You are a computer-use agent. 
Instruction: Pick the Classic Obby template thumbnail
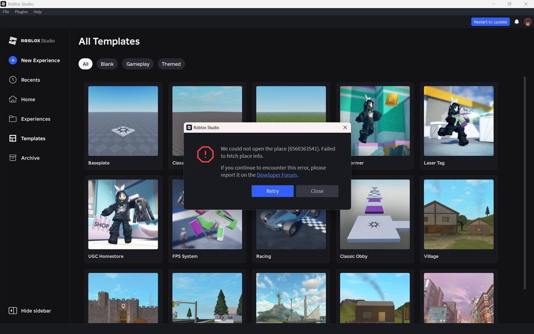(375, 215)
